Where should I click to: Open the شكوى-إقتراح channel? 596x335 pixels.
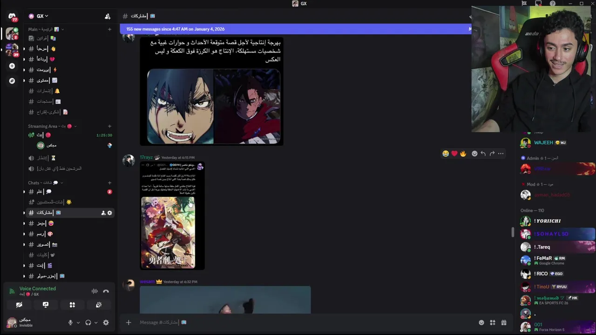70,112
